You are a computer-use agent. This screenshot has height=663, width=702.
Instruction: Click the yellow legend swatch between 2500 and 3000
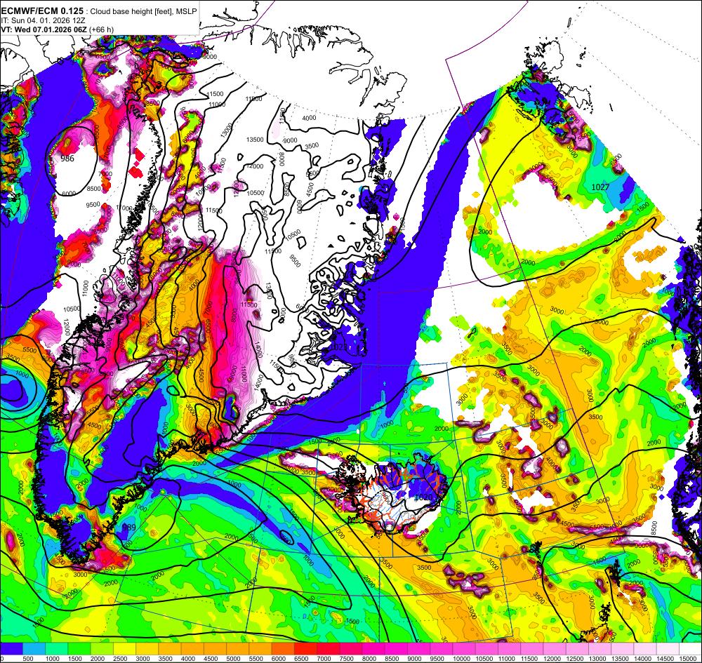coord(124,648)
